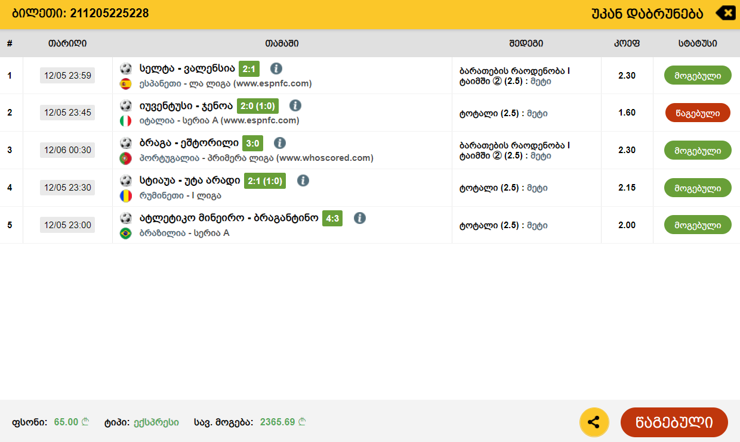Click date 12/05 23:59
This screenshot has height=442, width=740.
tap(67, 76)
